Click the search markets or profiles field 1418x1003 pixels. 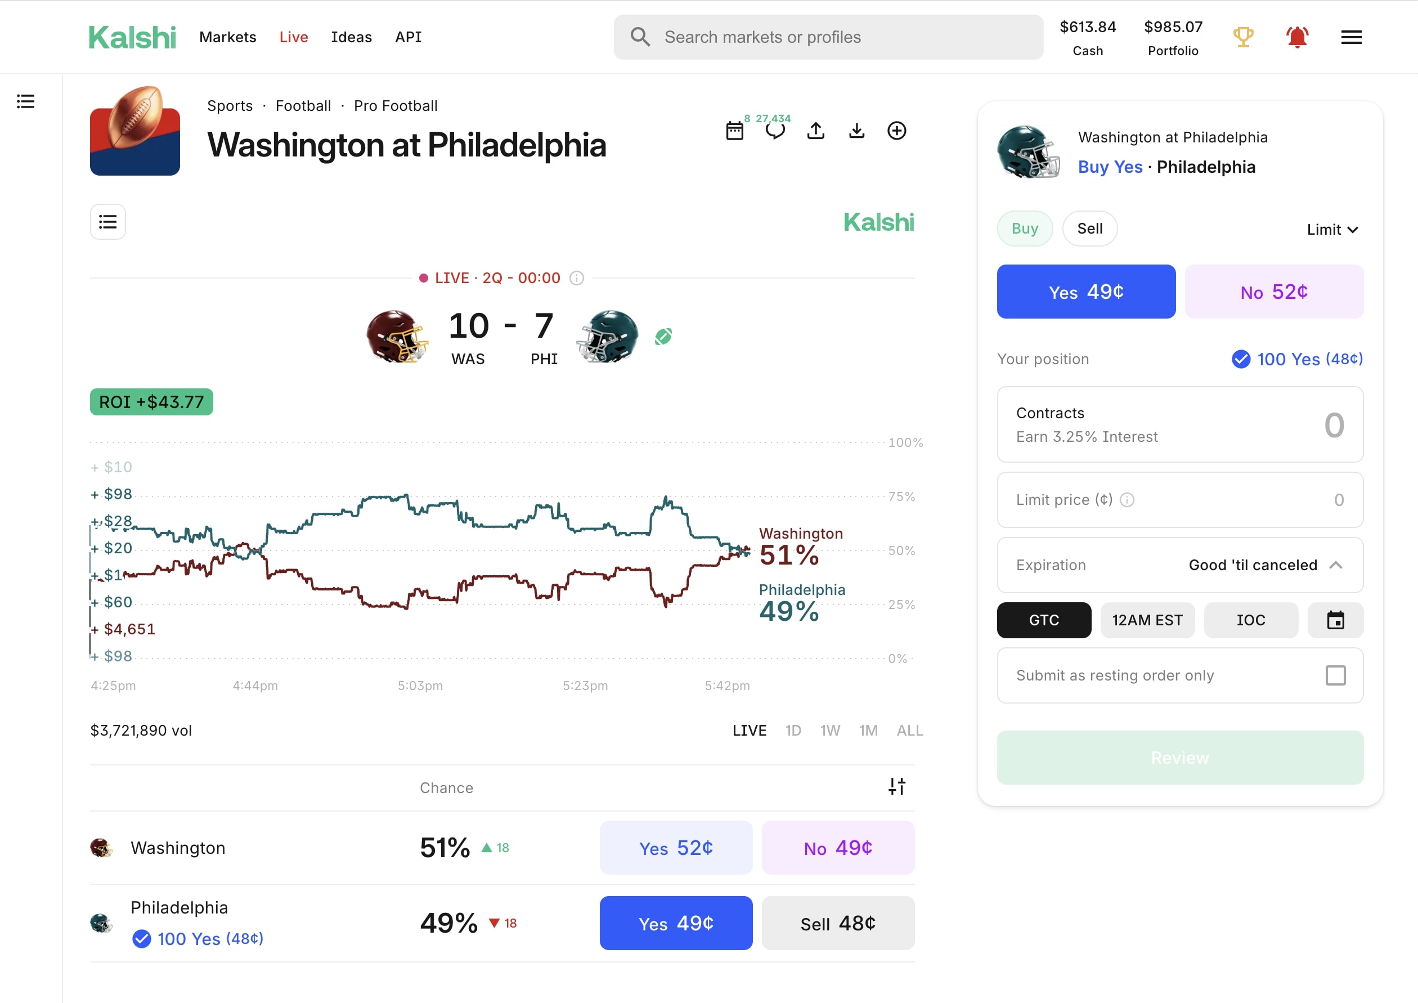click(828, 37)
